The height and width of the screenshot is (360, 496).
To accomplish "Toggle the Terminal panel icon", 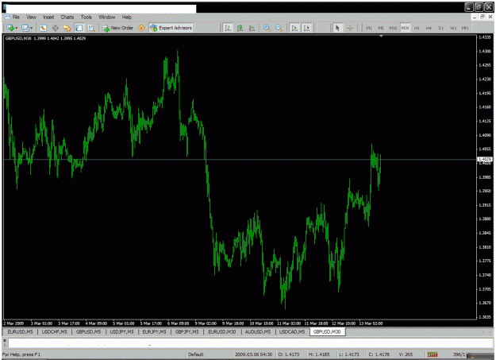I will click(x=79, y=28).
